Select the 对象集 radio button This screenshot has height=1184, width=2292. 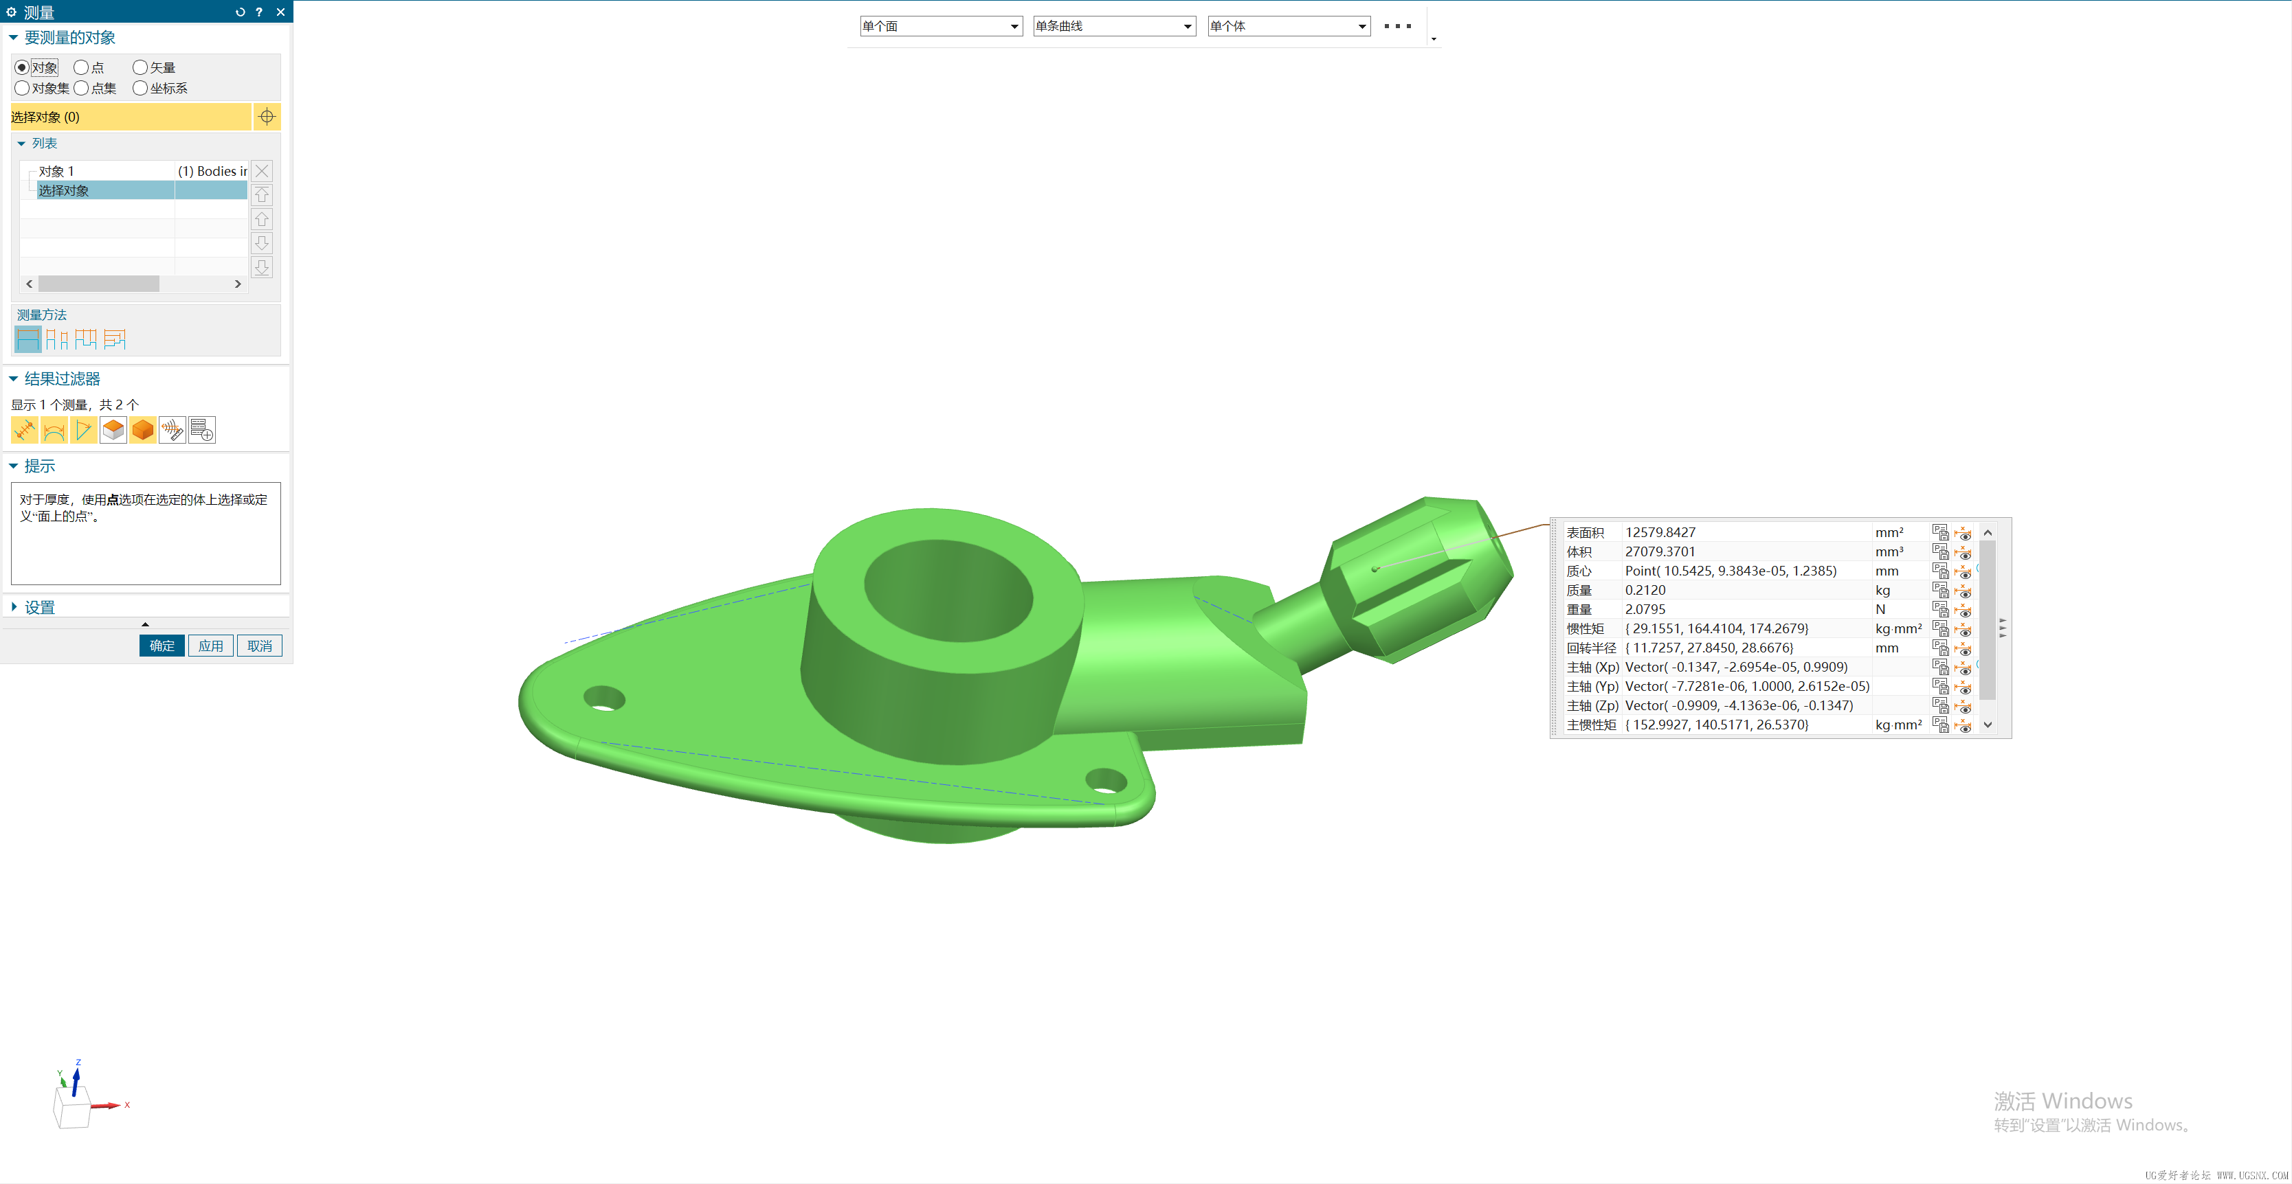point(21,87)
